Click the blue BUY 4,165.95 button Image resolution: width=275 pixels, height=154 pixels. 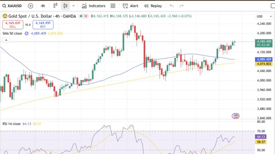43,25
